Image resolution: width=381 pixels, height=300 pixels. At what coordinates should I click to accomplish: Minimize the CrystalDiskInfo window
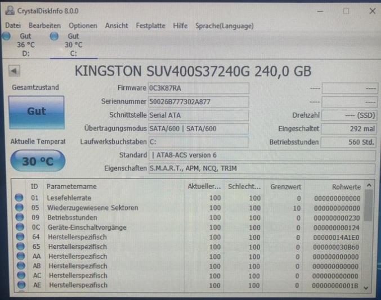(x=320, y=11)
